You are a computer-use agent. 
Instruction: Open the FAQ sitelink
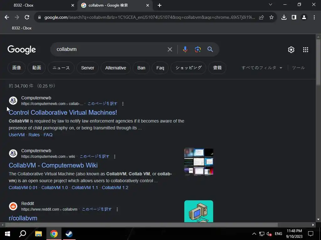point(48,135)
